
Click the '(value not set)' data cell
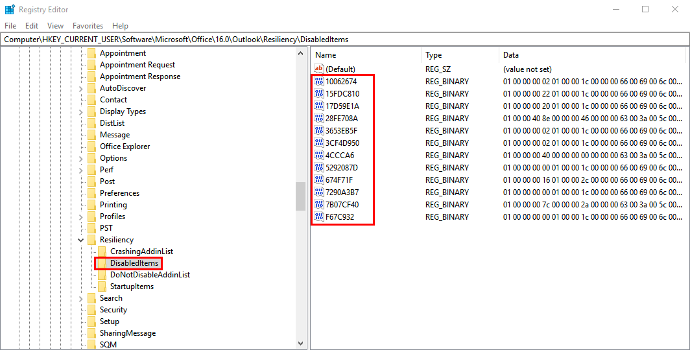527,69
